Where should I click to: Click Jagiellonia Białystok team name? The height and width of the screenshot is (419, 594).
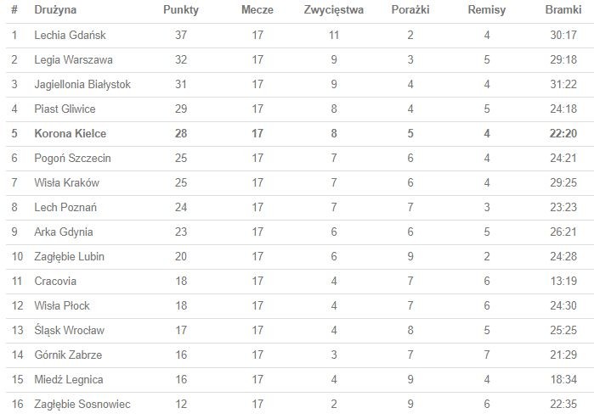pos(82,85)
